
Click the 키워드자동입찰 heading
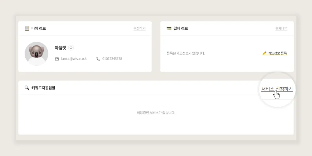[43, 88]
